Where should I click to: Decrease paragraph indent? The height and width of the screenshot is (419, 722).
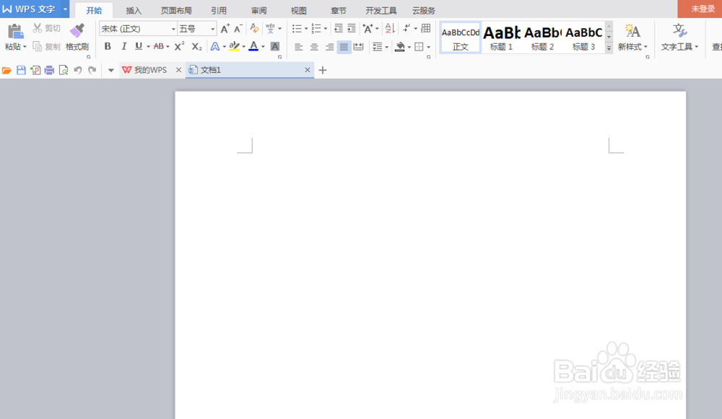(x=339, y=29)
